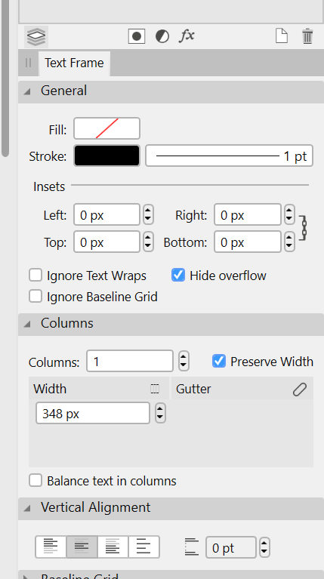Open Layer Effects fx icon
This screenshot has height=579, width=324.
[187, 36]
